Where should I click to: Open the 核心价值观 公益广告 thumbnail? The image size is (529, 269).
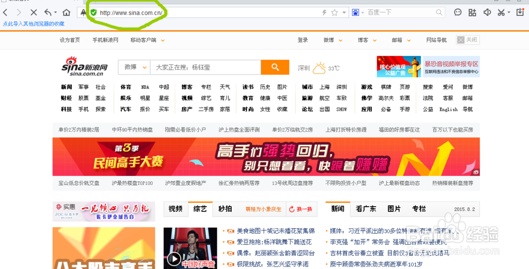click(399, 67)
